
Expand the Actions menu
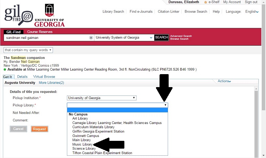click(x=224, y=81)
